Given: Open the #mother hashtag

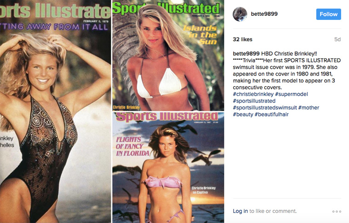Looking at the screenshot, I should point(309,108).
